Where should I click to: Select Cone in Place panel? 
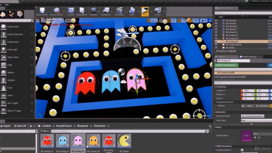[17, 88]
